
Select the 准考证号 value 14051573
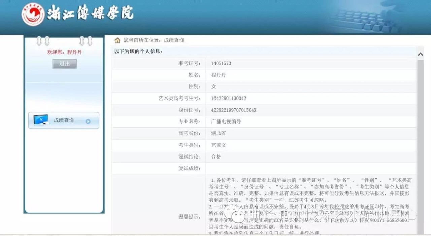coord(221,63)
